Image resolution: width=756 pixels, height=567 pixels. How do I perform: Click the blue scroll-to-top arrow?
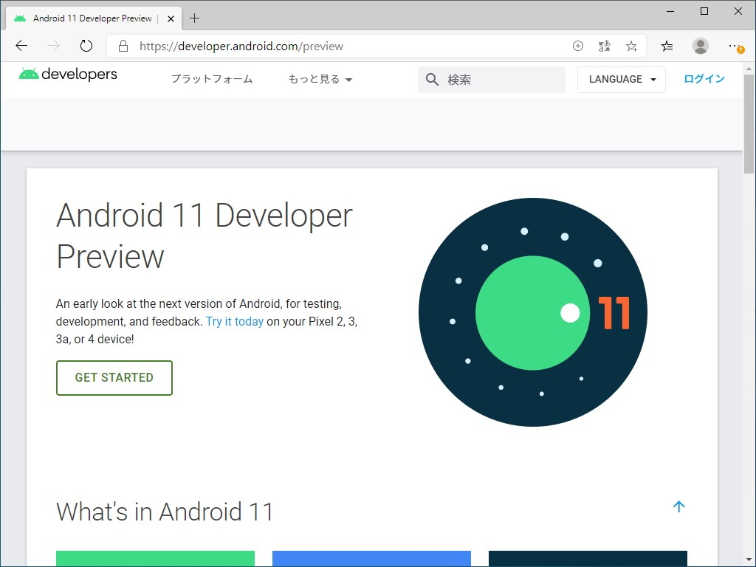(678, 507)
